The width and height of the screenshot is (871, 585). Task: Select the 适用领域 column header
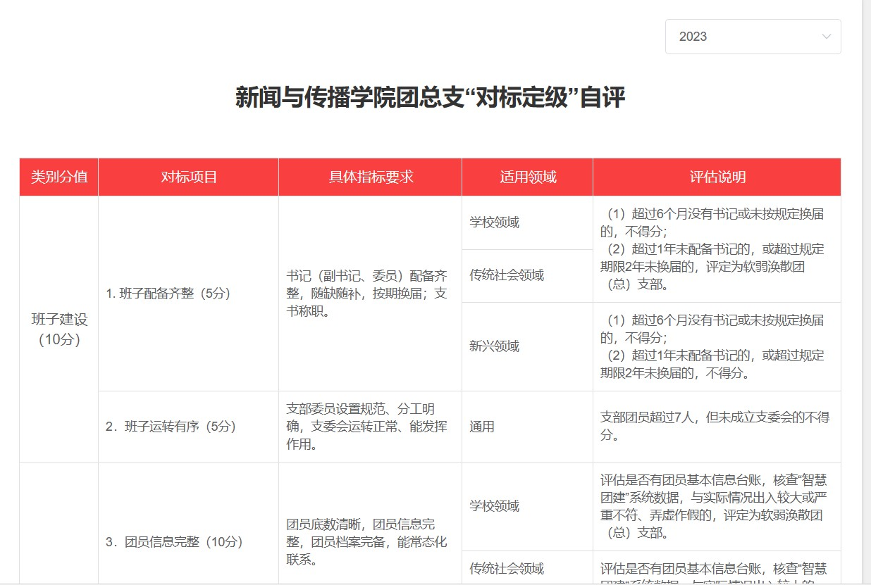tap(527, 177)
